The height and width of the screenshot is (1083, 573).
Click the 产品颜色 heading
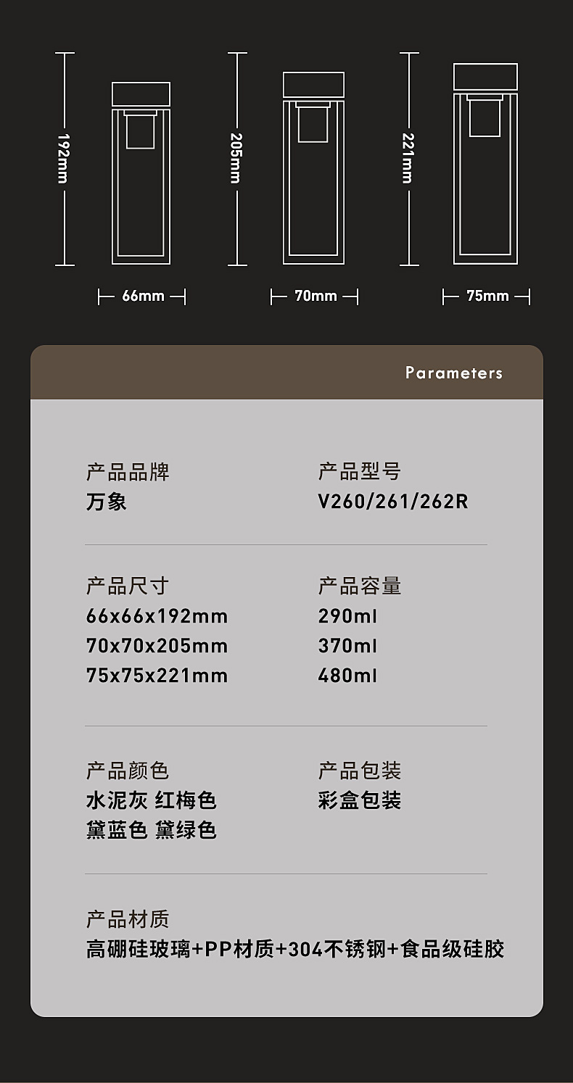128,771
